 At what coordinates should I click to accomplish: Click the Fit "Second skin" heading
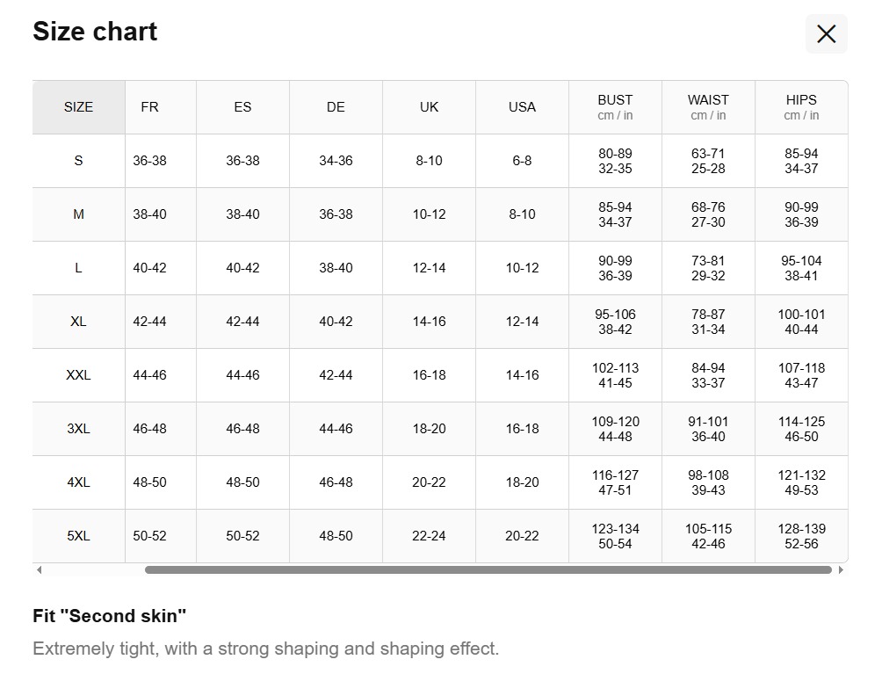[x=110, y=616]
